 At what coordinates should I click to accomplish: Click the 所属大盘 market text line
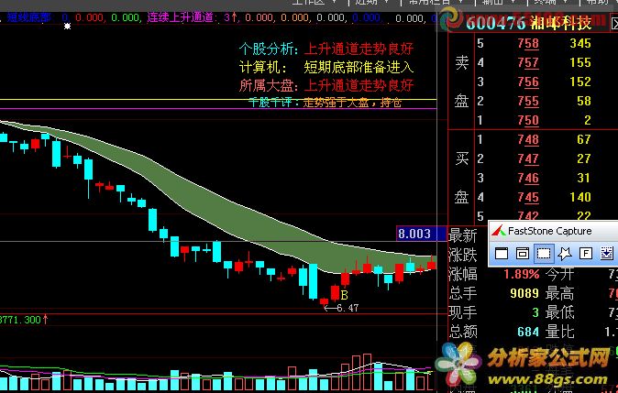pos(326,85)
